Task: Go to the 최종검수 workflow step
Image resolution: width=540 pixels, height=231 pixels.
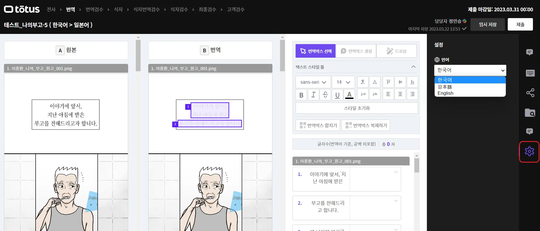Action: [x=207, y=9]
